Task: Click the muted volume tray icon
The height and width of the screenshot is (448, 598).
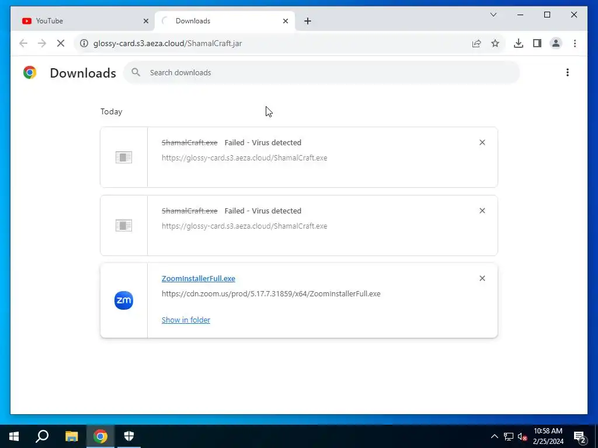Action: (522, 436)
